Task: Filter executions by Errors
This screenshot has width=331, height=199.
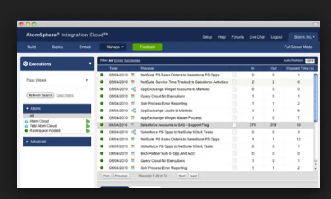Action: tap(119, 61)
